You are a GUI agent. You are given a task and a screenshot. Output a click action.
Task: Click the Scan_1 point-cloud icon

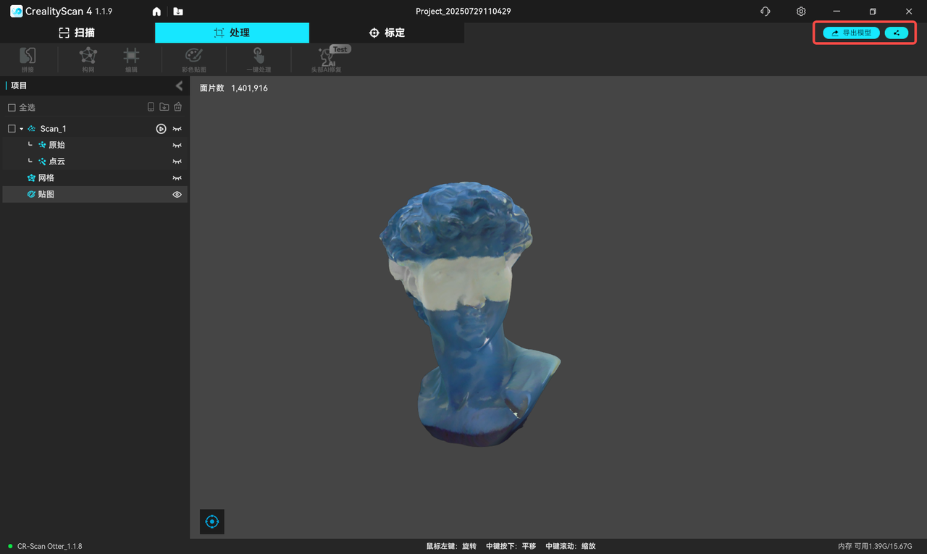(32, 129)
